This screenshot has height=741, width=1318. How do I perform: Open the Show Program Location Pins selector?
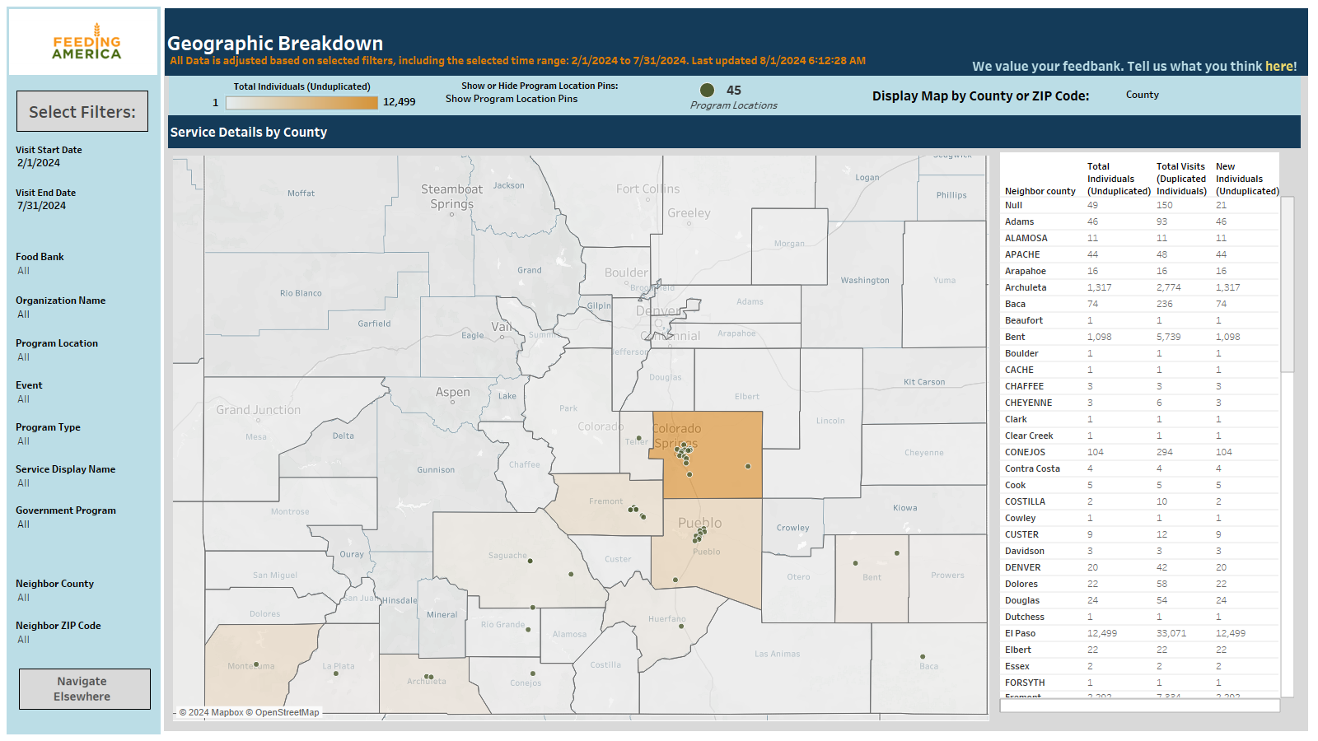pos(512,99)
